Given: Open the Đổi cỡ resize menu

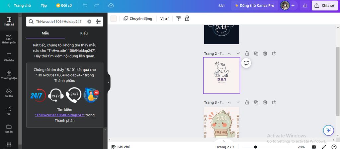Looking at the screenshot, I should 64,5.
